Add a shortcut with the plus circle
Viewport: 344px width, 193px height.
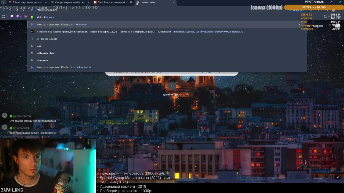(x=172, y=86)
